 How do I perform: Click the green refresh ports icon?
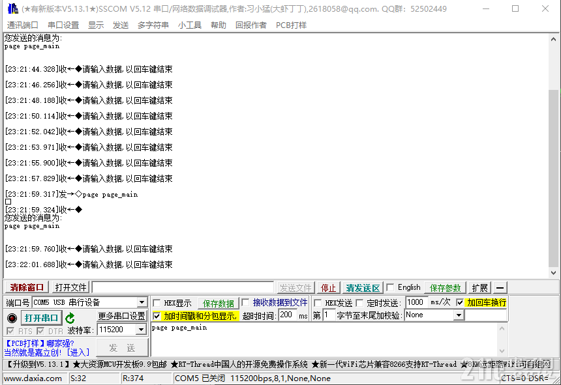coord(70,317)
